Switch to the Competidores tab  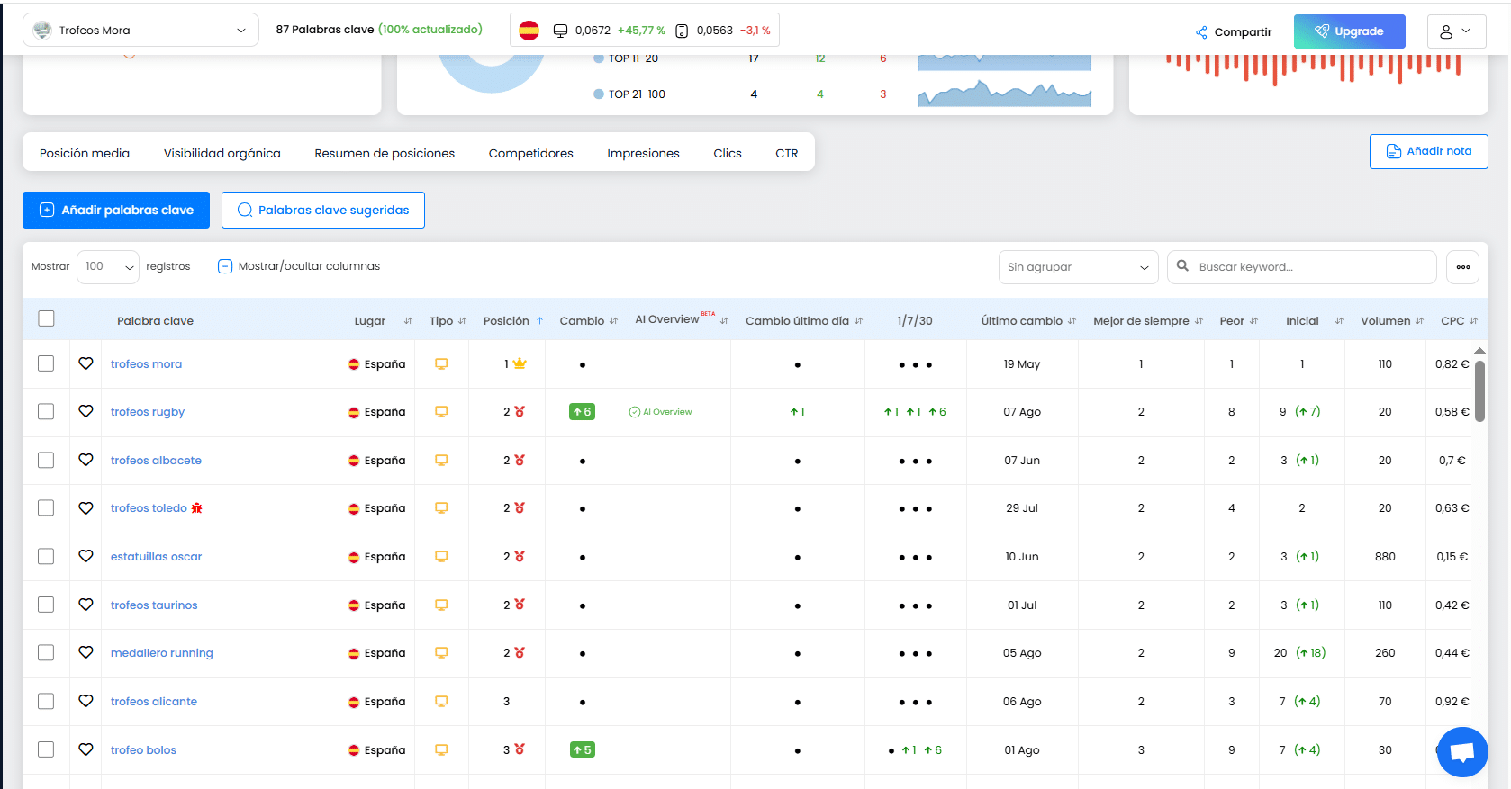tap(530, 153)
